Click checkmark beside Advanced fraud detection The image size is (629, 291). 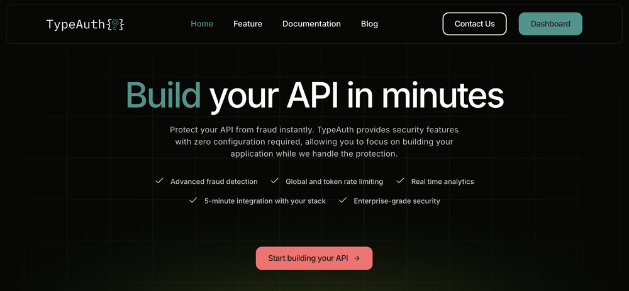159,181
